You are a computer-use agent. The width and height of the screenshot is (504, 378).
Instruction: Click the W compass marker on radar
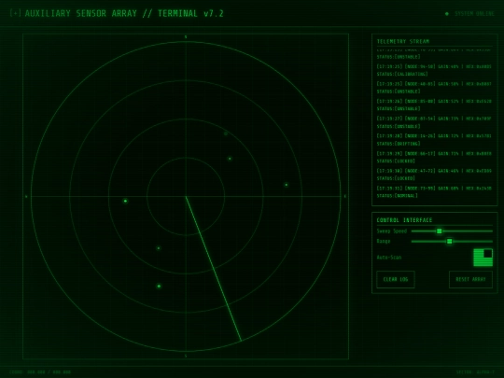tap(26, 196)
